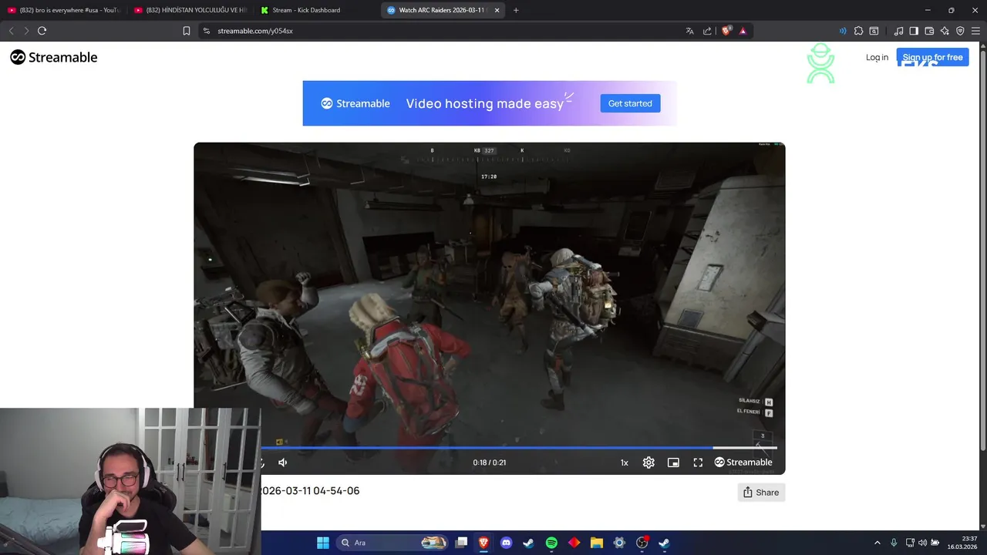Open Discord from the taskbar
The width and height of the screenshot is (987, 555).
506,543
